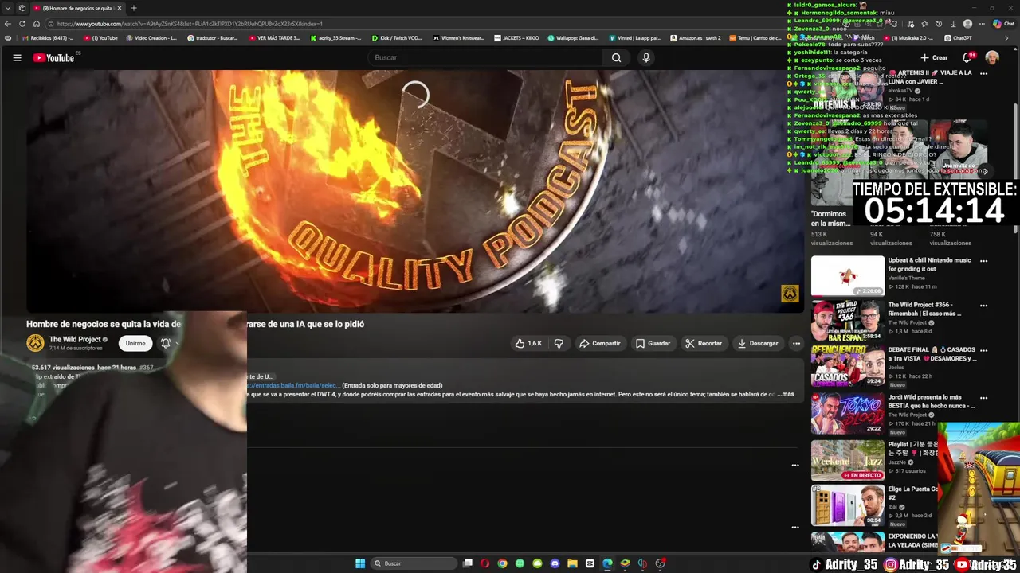Toggle the channel notification bell

(166, 343)
